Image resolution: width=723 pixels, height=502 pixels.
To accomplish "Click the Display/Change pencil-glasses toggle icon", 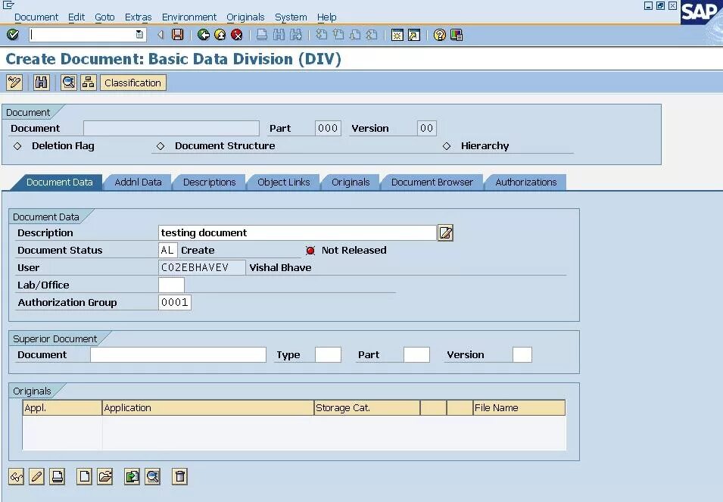I will 14,83.
